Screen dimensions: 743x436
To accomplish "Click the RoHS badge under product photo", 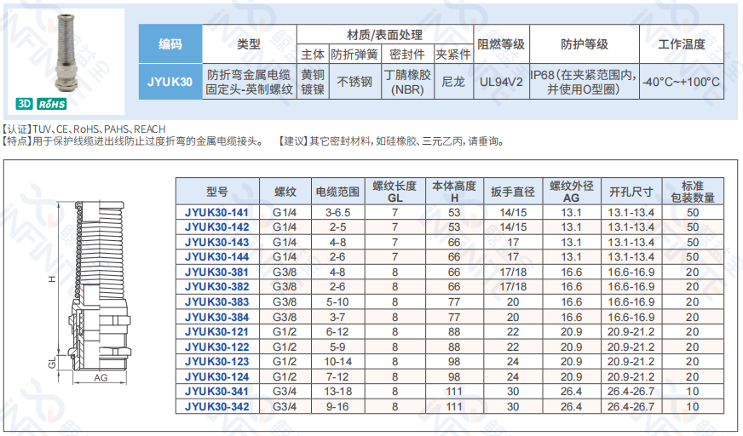I will click(52, 104).
